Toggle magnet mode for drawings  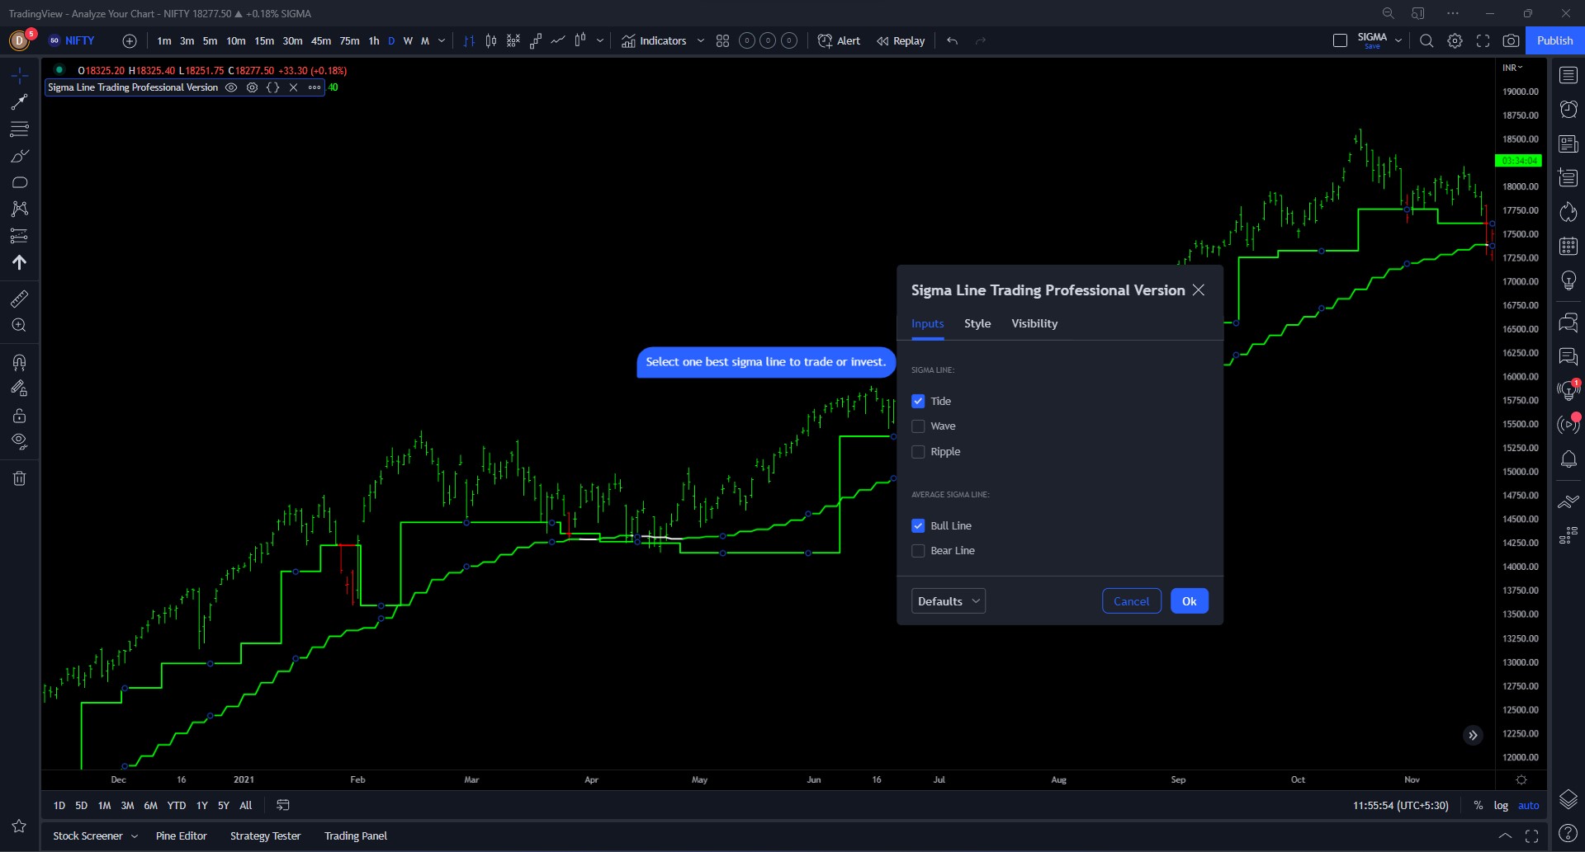(19, 362)
